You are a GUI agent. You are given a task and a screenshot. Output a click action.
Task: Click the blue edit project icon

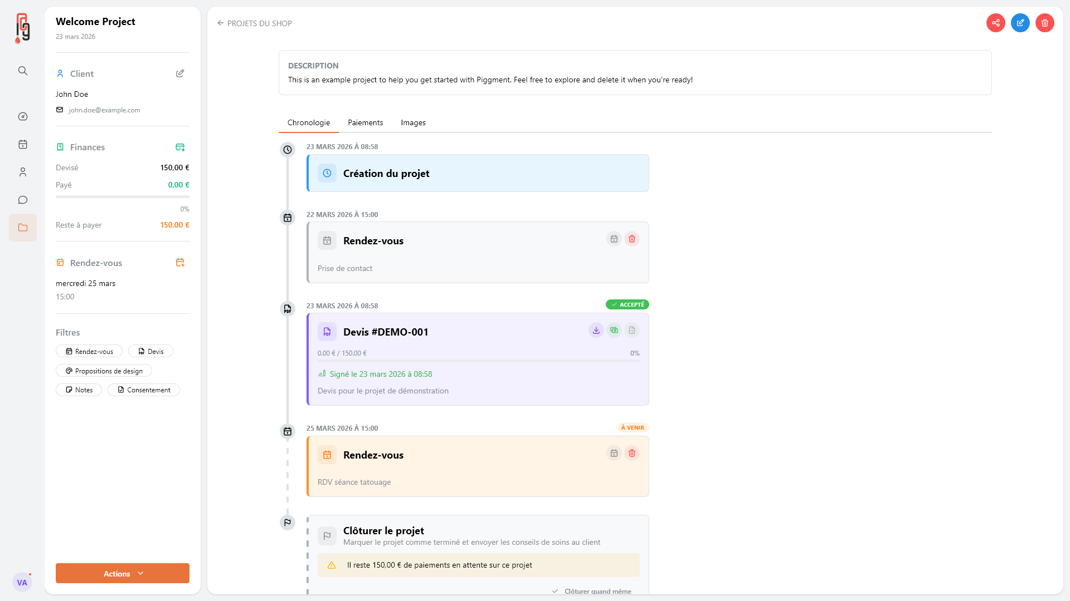point(1020,23)
